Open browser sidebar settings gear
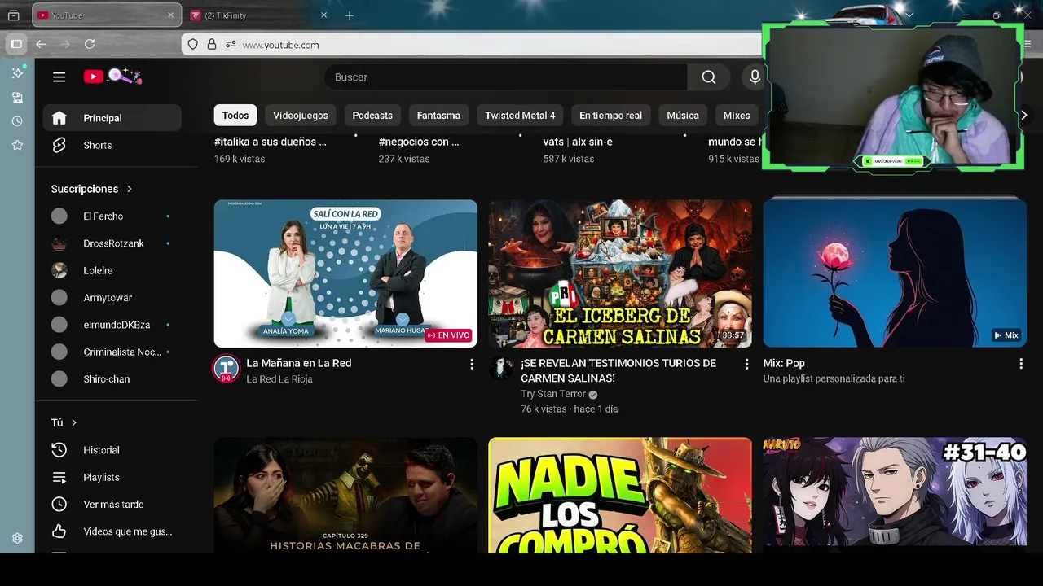This screenshot has width=1043, height=586. pyautogui.click(x=17, y=538)
